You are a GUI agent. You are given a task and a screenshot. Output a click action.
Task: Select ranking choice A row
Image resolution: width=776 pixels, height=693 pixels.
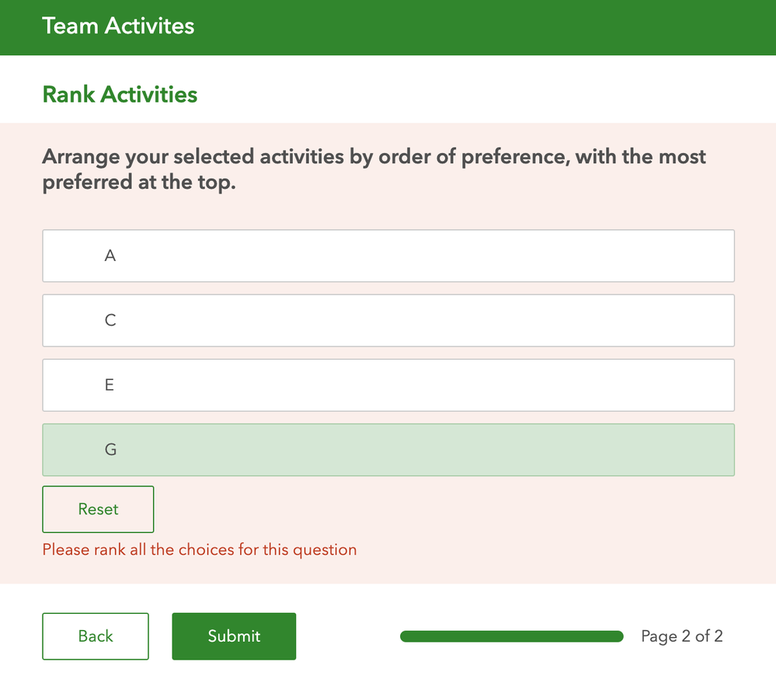(x=388, y=256)
